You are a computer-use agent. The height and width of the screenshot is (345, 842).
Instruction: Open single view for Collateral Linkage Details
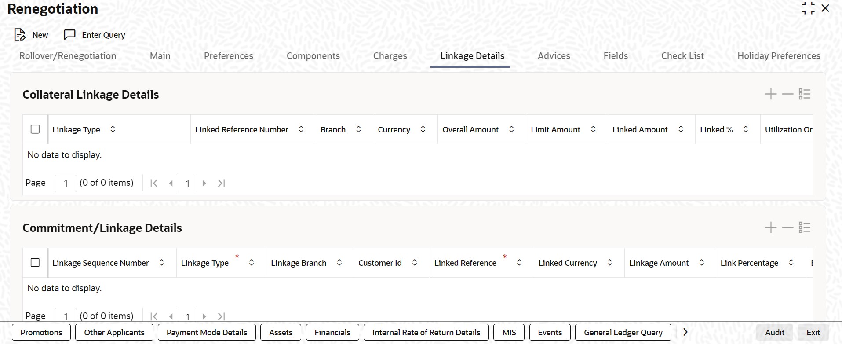tap(805, 94)
